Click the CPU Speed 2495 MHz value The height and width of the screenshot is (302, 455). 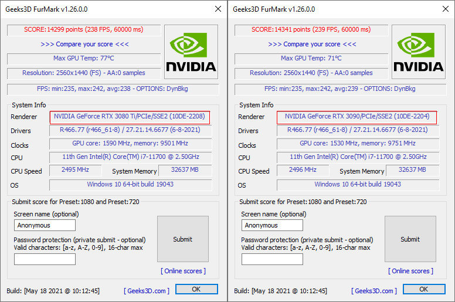click(x=75, y=169)
